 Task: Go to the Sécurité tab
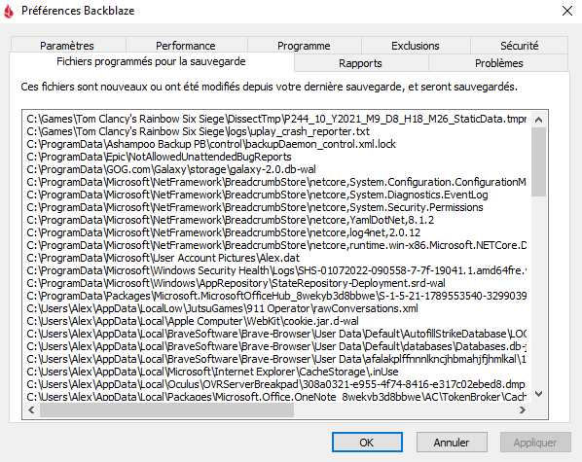point(519,46)
